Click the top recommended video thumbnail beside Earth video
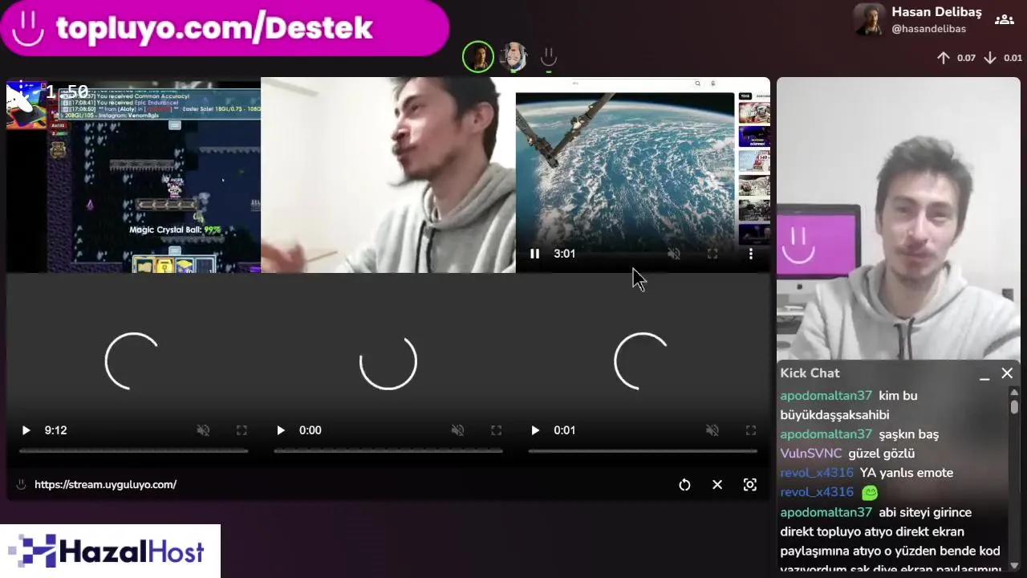 [x=754, y=112]
